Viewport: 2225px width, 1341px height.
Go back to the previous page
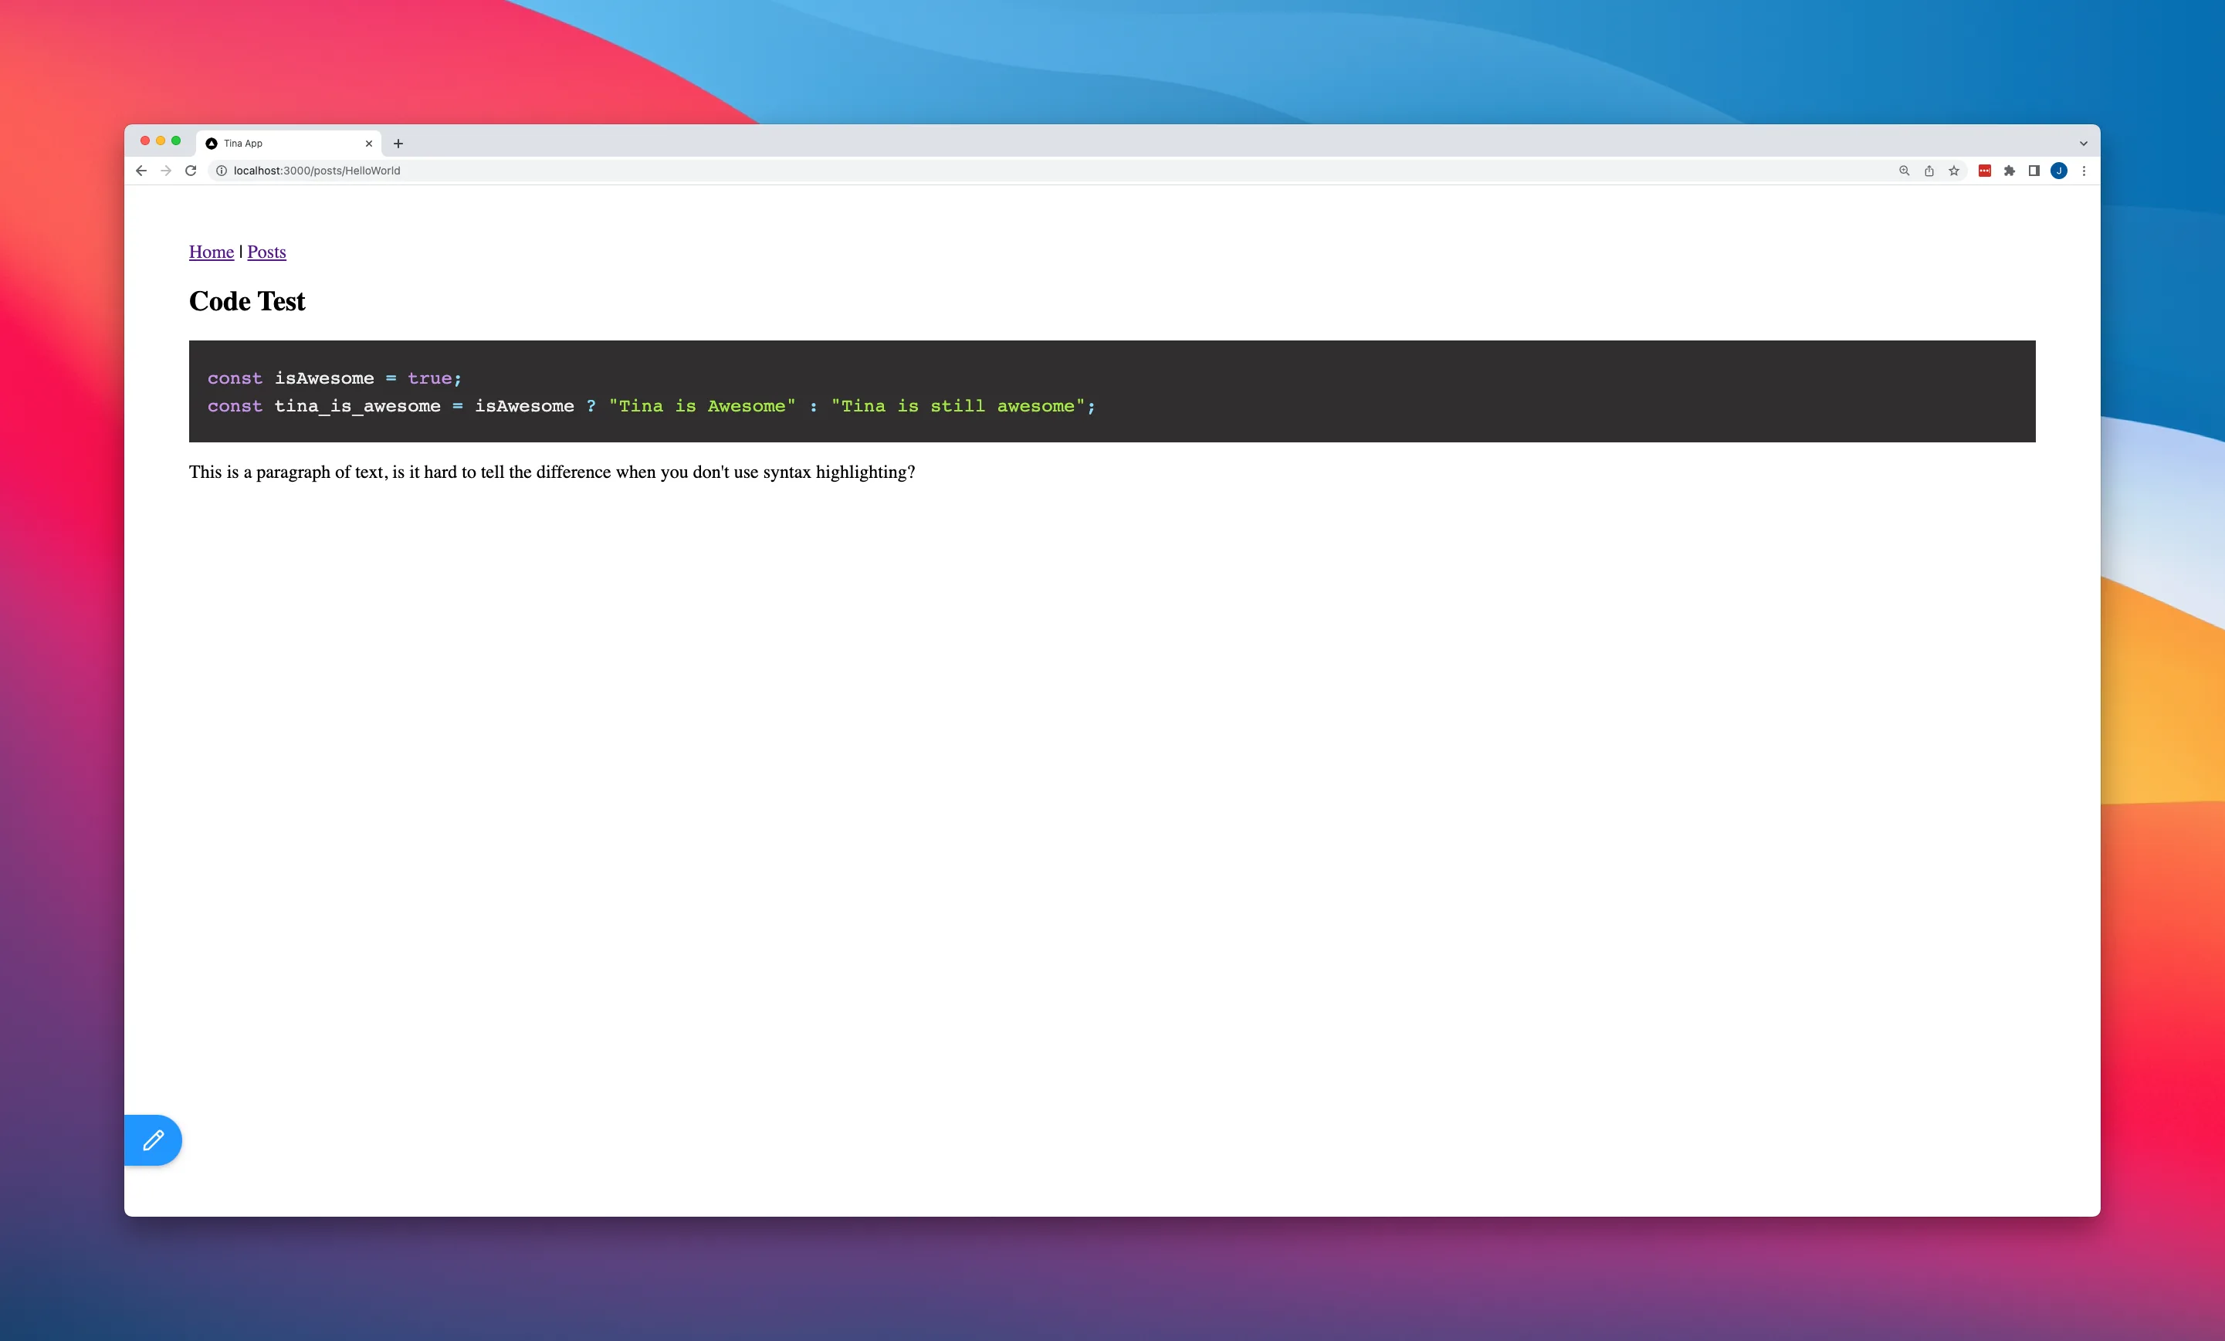point(141,171)
